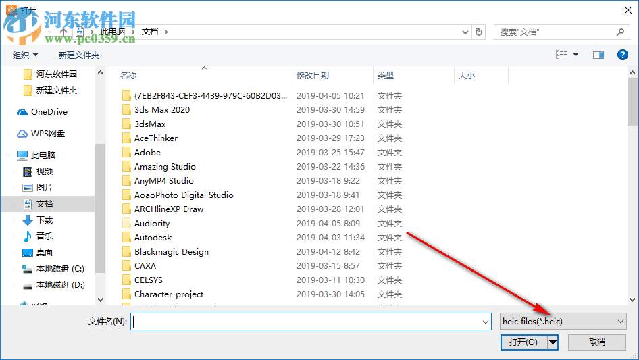Click folder icon of CAXA
This screenshot has width=639, height=360.
pyautogui.click(x=126, y=266)
